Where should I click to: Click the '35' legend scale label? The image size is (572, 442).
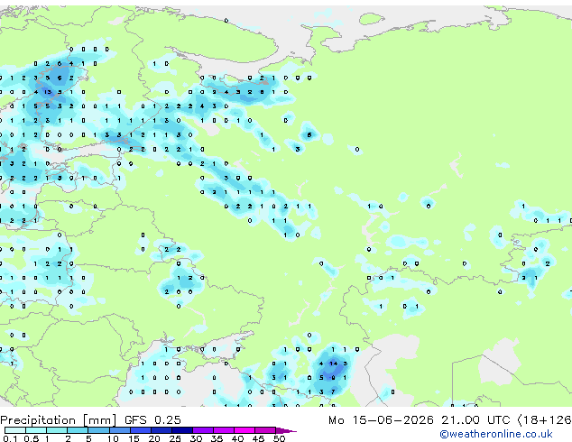click(x=217, y=438)
